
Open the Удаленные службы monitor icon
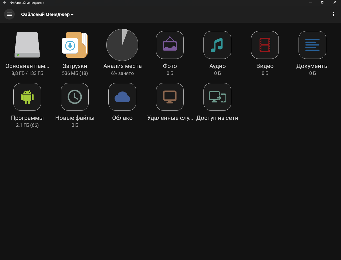pos(170,97)
